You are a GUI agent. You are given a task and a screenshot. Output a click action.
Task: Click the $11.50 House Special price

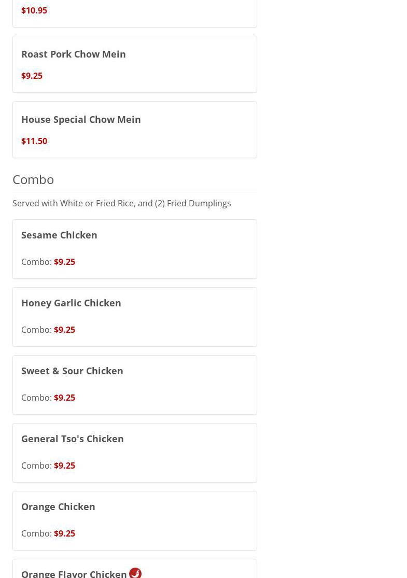click(x=34, y=141)
